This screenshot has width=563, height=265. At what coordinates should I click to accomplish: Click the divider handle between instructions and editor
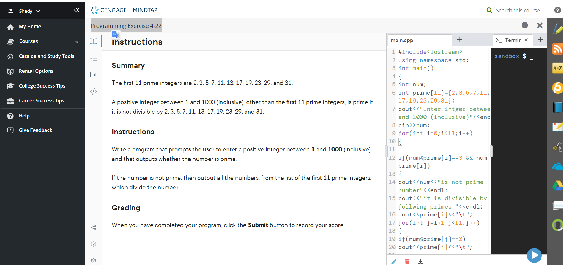[386, 151]
